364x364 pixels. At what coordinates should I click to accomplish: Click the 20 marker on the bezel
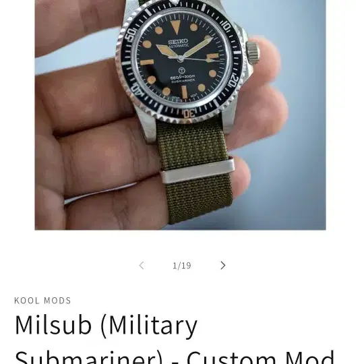pos(233,80)
